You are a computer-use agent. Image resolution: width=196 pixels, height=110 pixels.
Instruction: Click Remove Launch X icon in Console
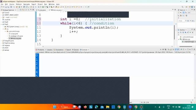click(x=163, y=50)
